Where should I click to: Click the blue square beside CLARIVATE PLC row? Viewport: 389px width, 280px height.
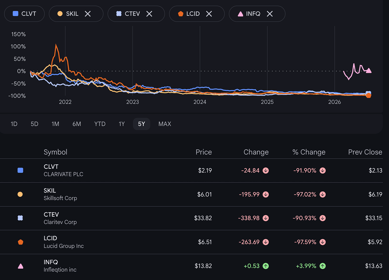click(20, 170)
